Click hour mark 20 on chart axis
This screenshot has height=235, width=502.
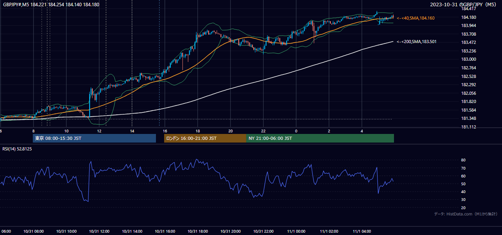[231, 131]
